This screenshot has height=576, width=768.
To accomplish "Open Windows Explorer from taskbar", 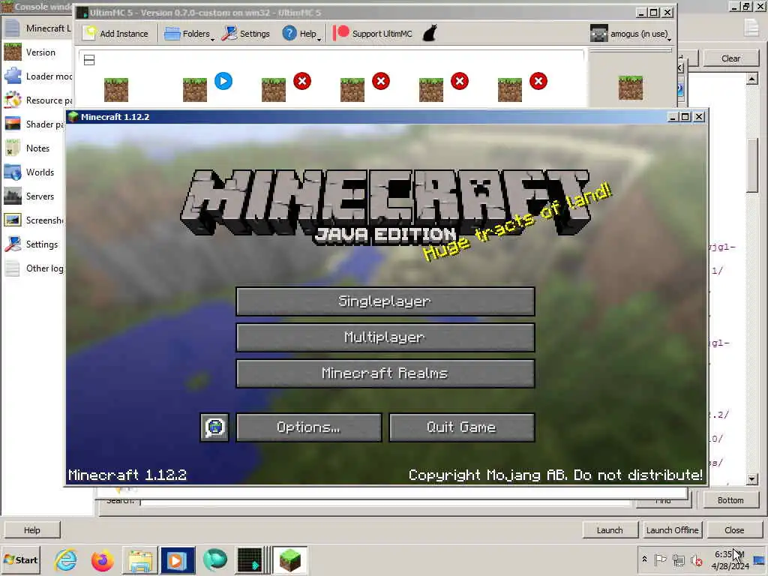I will click(140, 560).
